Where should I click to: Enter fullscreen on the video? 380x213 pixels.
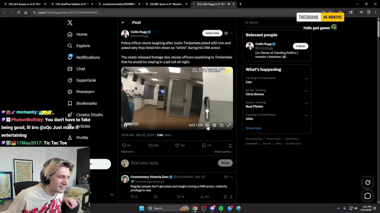pyautogui.click(x=229, y=125)
